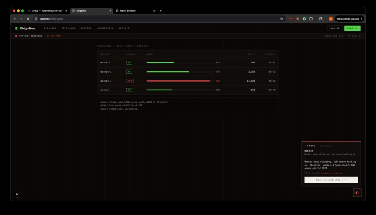Image resolution: width=376 pixels, height=215 pixels.
Task: Click the Worker column header
Action: tap(105, 55)
